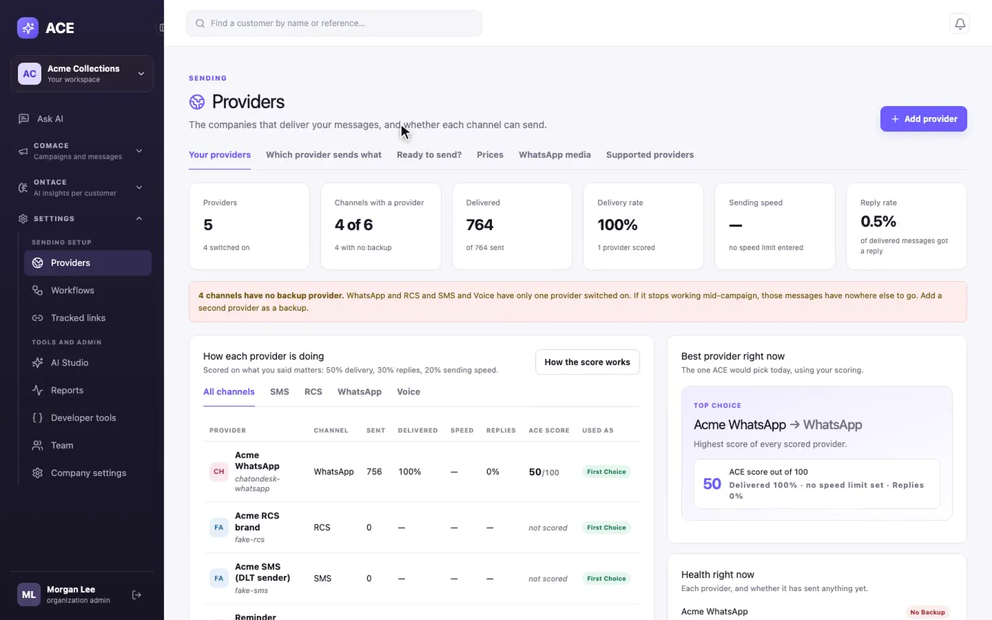
Task: Collapse the Settings section chevron
Action: point(139,218)
